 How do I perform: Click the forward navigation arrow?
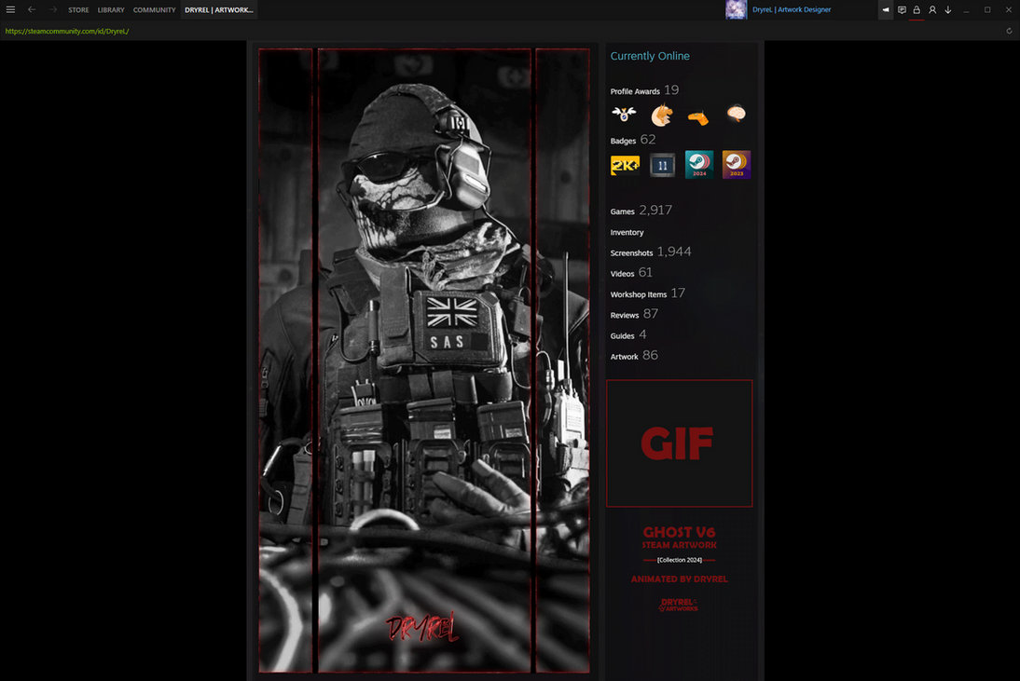coord(53,9)
